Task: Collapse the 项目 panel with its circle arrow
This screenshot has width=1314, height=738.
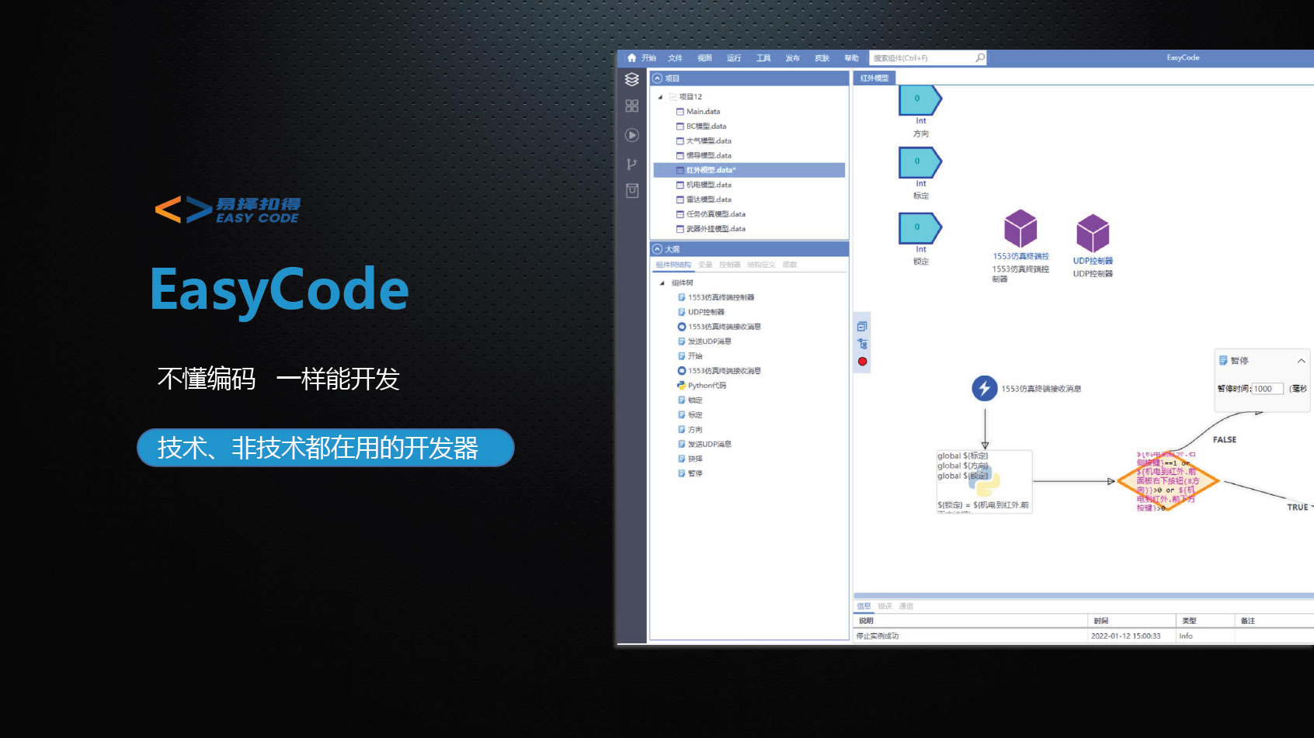Action: click(658, 78)
